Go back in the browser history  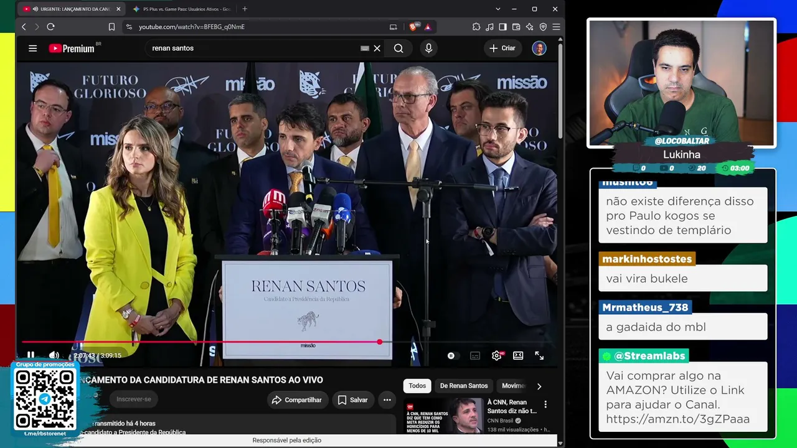pos(24,27)
